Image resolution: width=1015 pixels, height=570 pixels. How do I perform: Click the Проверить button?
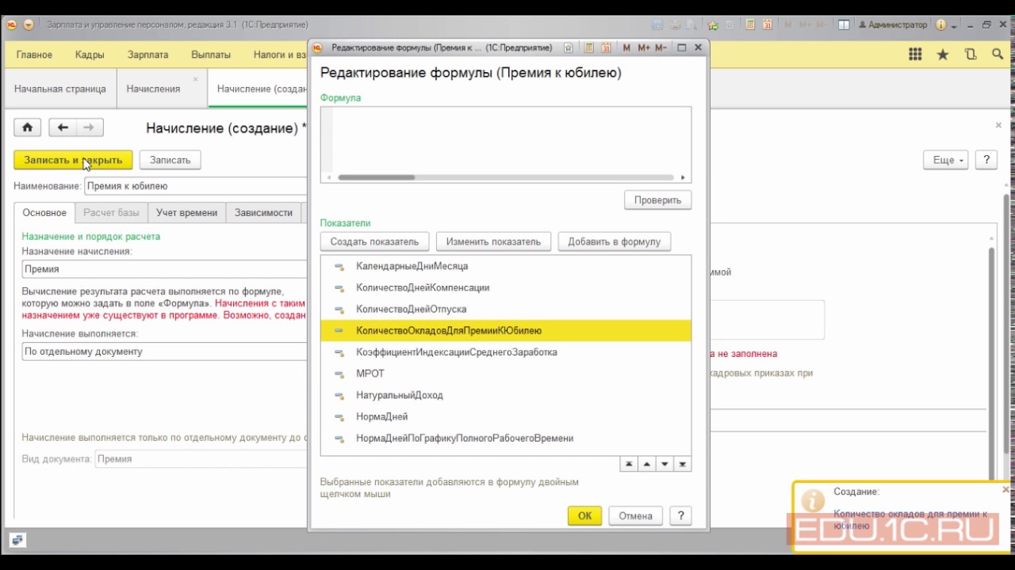tap(657, 200)
